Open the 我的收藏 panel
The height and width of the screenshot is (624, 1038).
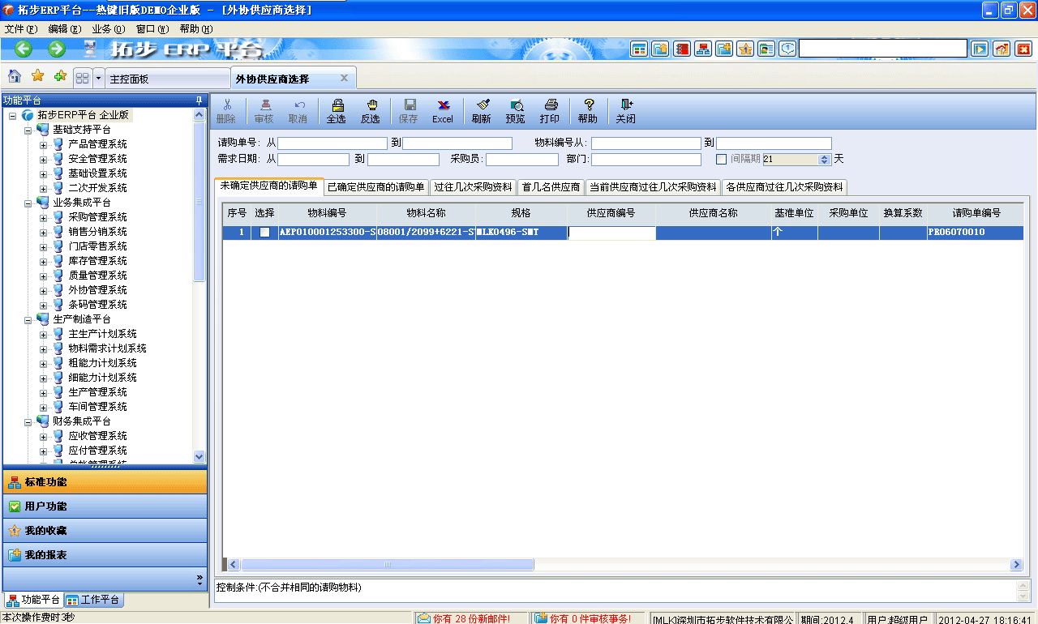point(105,531)
